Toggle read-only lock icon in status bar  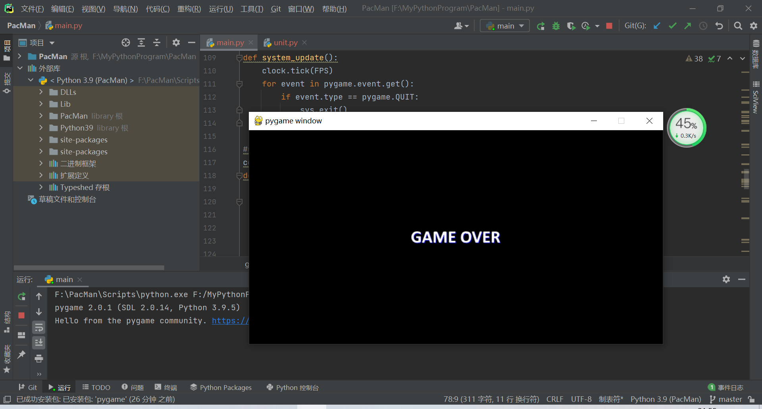click(x=751, y=399)
